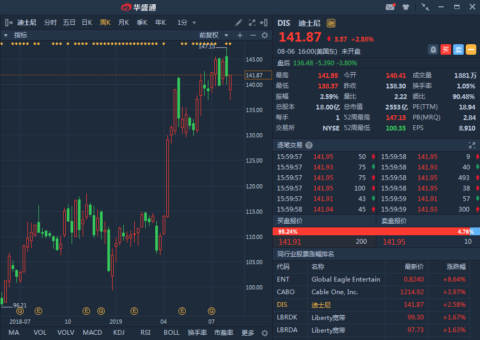Click the shrink window arrows icon
Image resolution: width=480 pixels, height=340 pixels.
[425, 7]
